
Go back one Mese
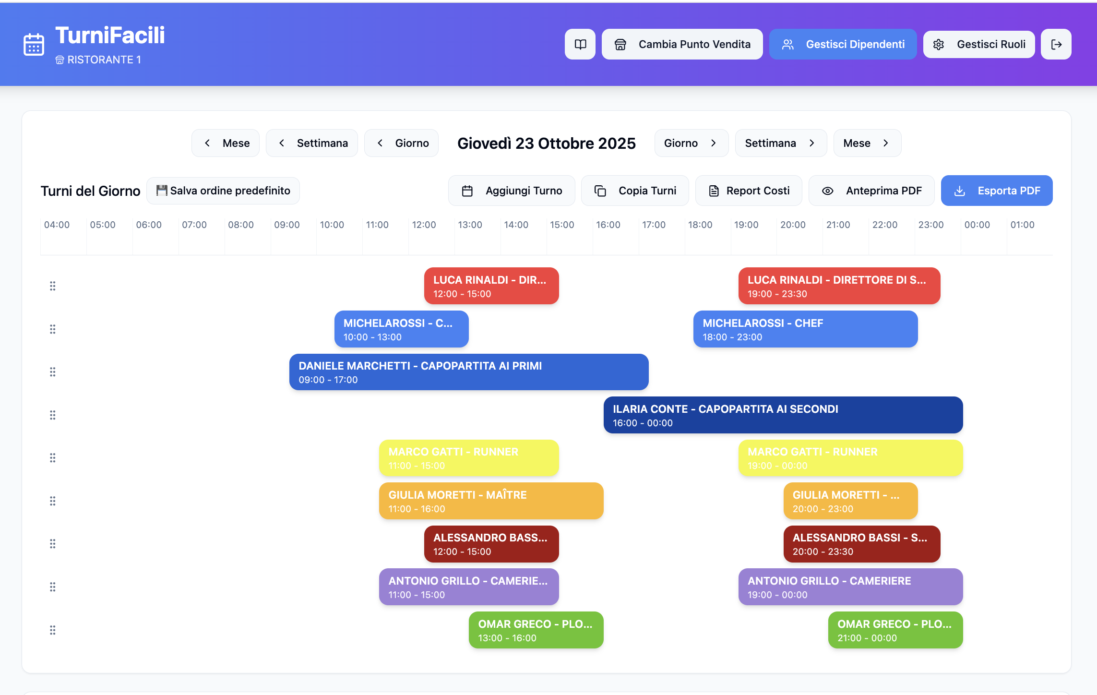226,143
